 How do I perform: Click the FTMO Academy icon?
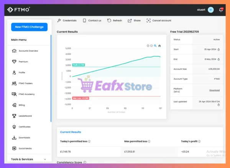coord(14,94)
